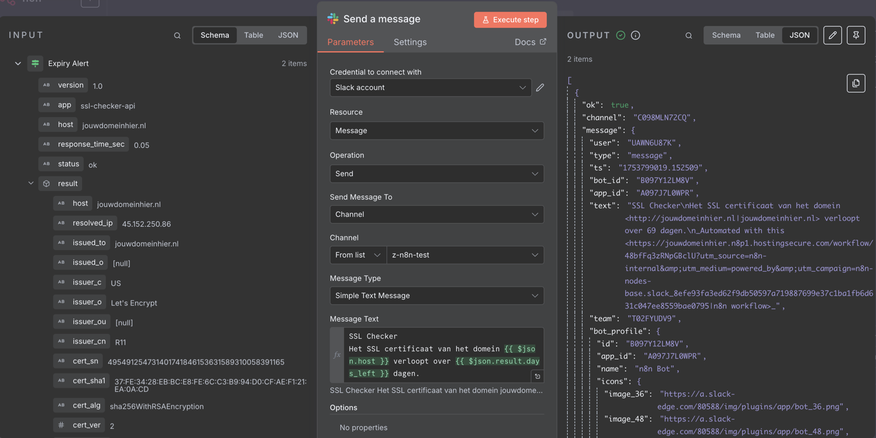This screenshot has width=876, height=438.
Task: Open the channel dropdown showing z-n8n-test
Action: click(465, 255)
